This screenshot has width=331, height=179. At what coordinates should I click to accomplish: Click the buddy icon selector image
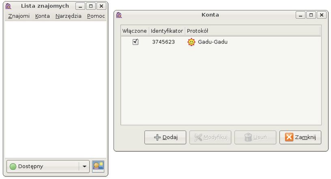98,166
